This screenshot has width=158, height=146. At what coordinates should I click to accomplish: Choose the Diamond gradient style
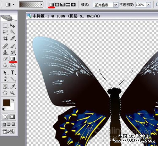pos(73,5)
